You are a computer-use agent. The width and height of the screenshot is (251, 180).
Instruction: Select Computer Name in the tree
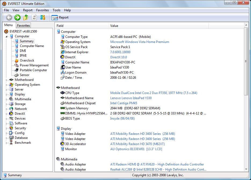pyautogui.click(x=32, y=46)
